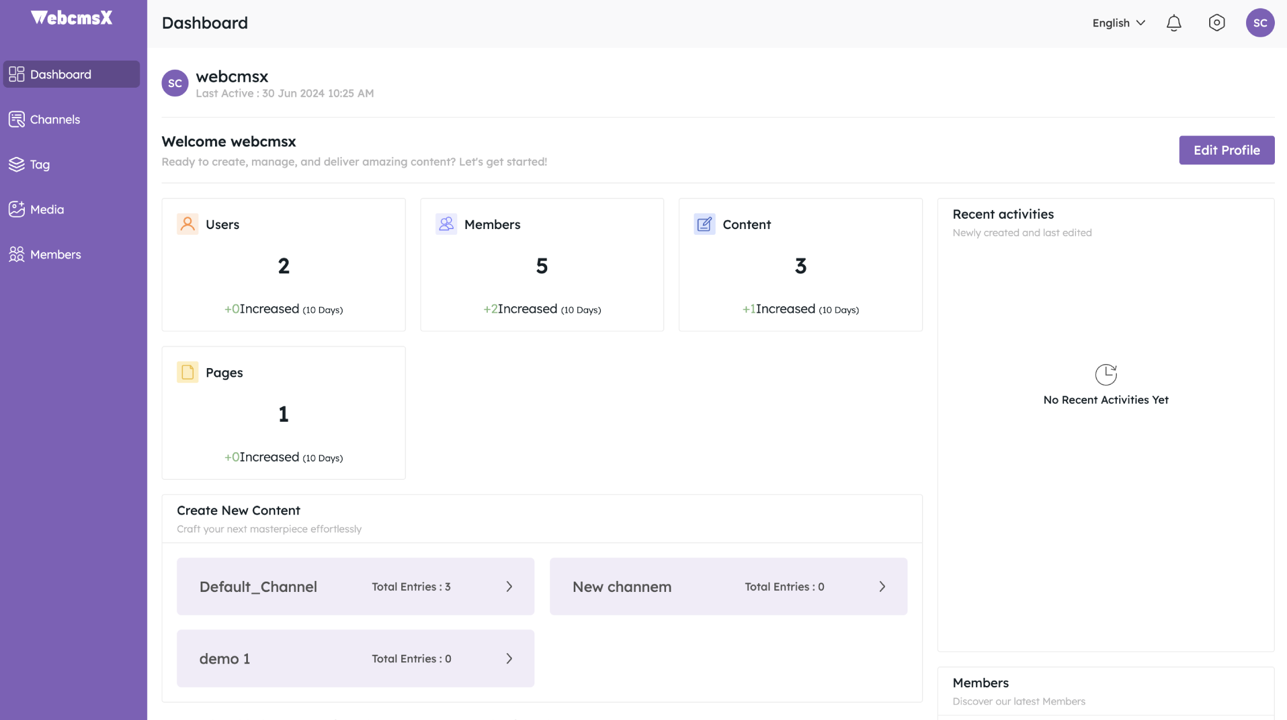
Task: Click the Pages card document icon
Action: point(187,372)
